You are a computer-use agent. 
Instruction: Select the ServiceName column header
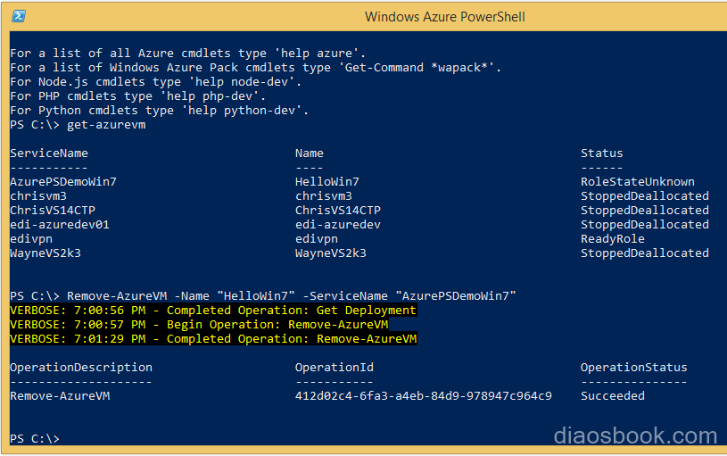point(49,153)
